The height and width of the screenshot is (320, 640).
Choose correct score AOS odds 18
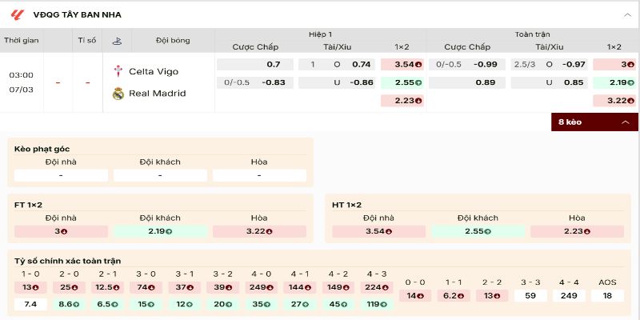click(x=607, y=295)
